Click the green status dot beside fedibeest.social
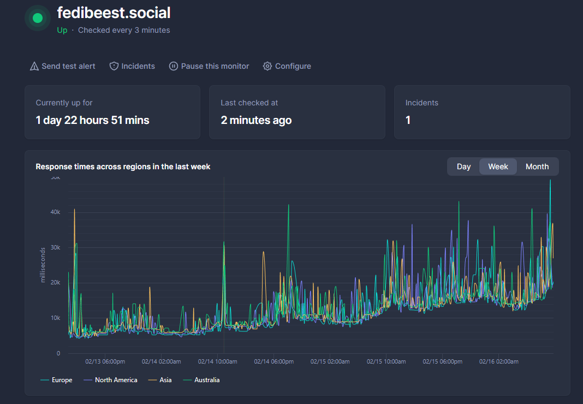 pyautogui.click(x=37, y=17)
